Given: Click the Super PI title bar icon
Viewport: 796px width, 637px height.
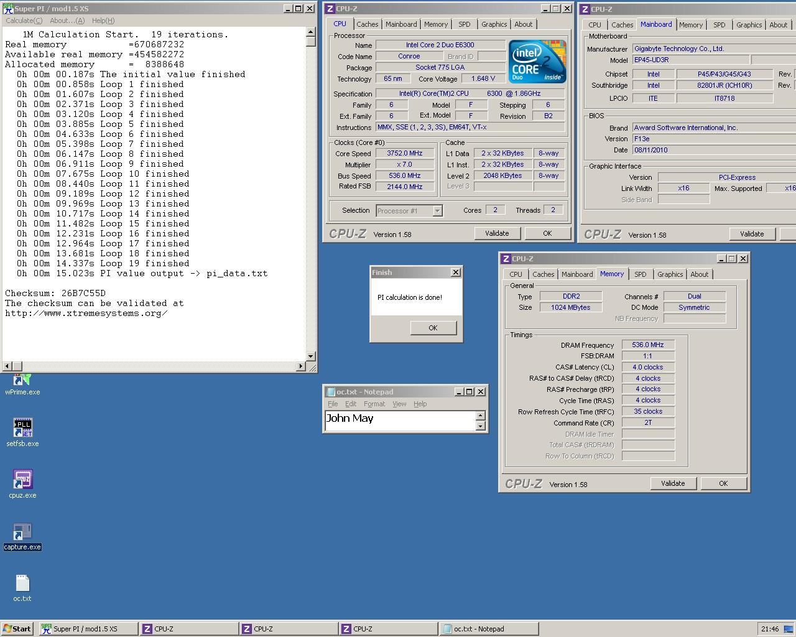Looking at the screenshot, I should click(x=8, y=9).
